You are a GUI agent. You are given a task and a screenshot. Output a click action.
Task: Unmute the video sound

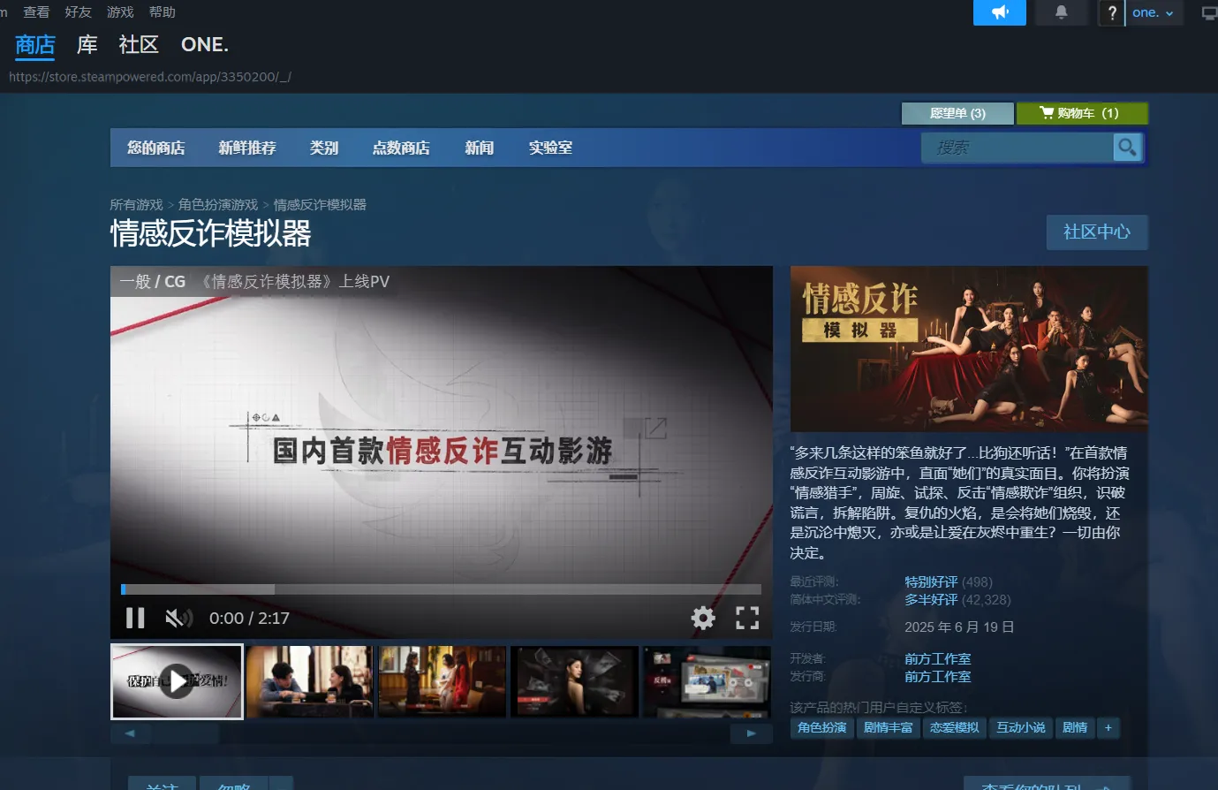(x=178, y=618)
